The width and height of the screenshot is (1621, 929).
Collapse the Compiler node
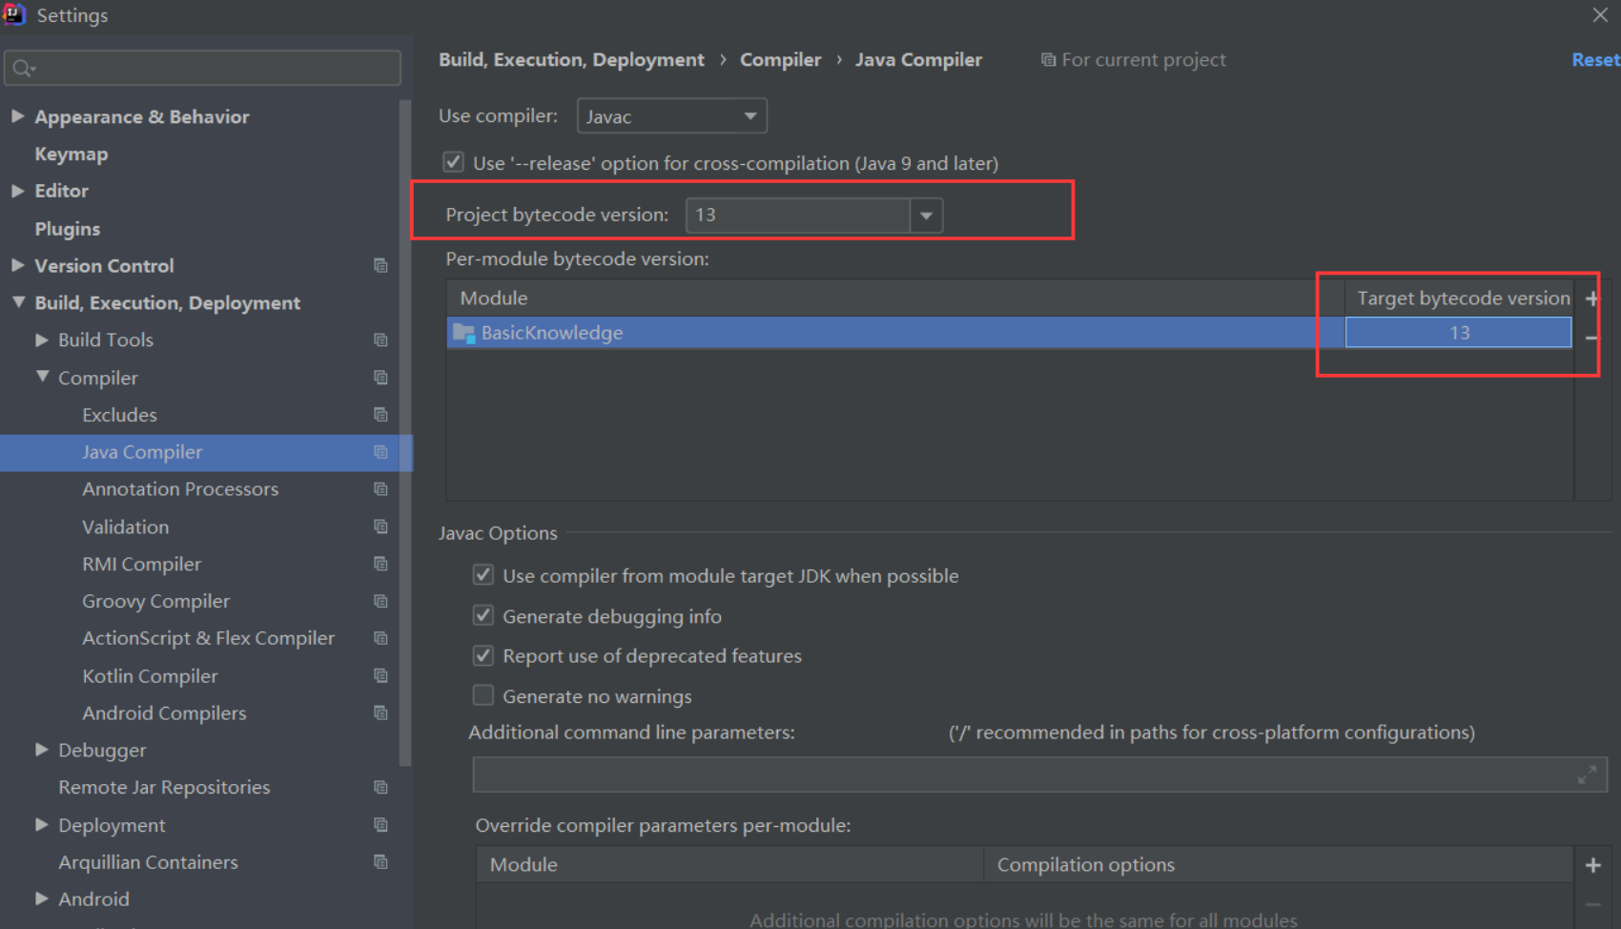[41, 377]
